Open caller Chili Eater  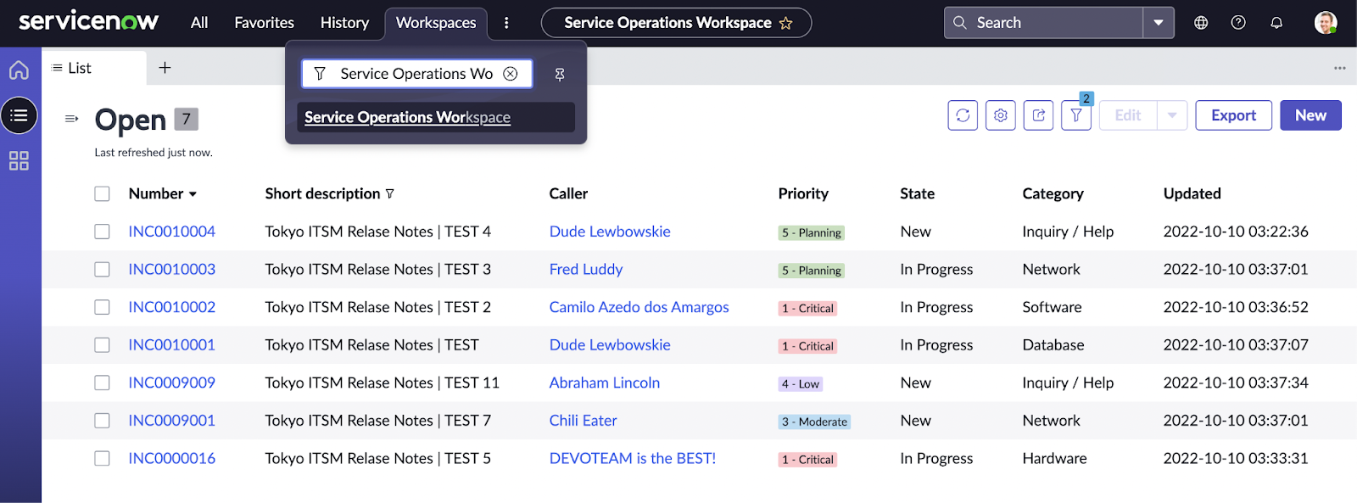tap(584, 421)
